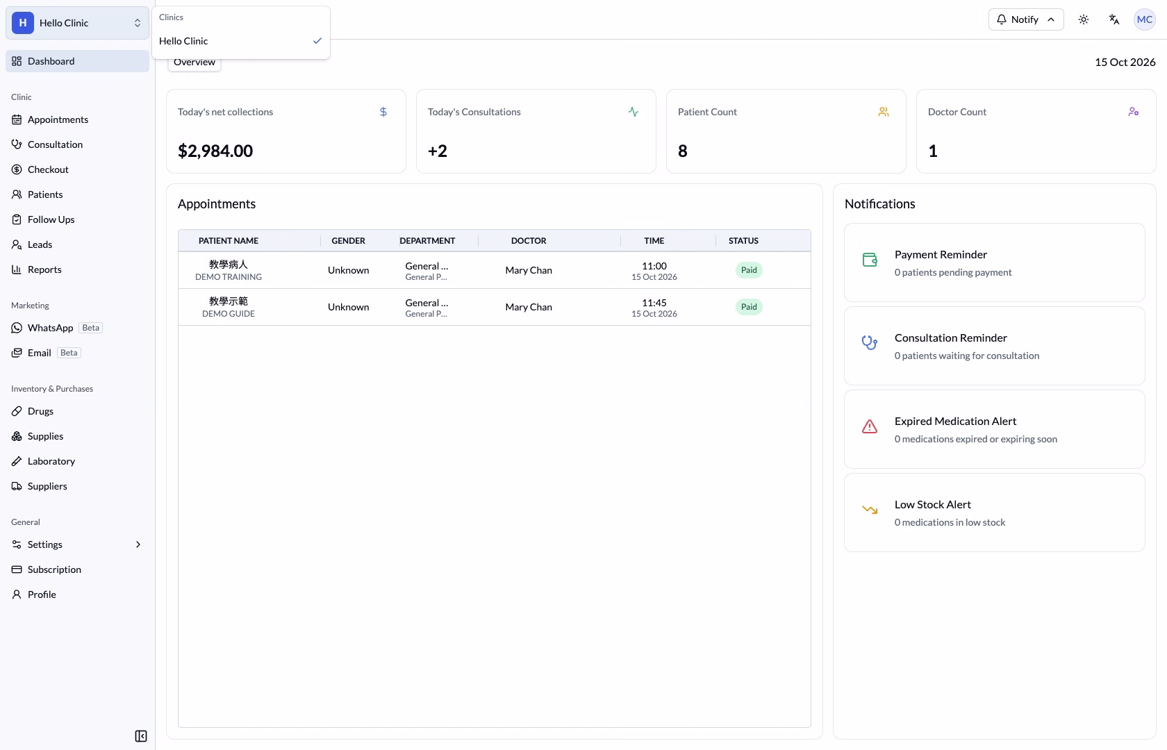Switch to the Overview tab
The width and height of the screenshot is (1167, 750).
point(194,62)
